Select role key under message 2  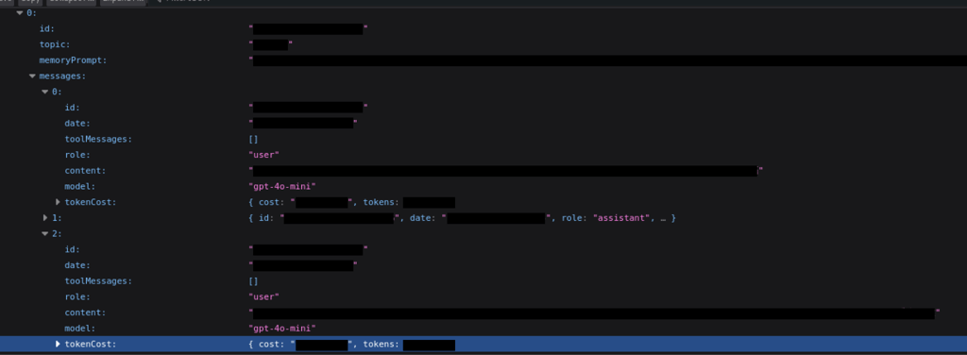point(77,297)
